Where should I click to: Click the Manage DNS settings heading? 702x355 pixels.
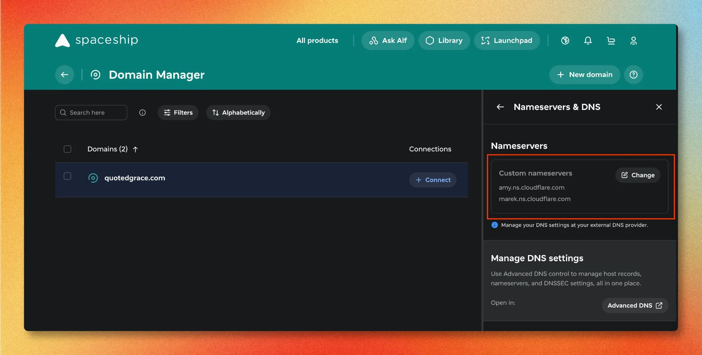537,258
